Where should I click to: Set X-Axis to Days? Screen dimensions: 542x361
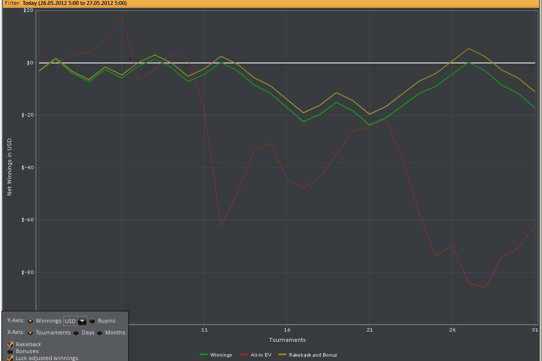point(76,332)
